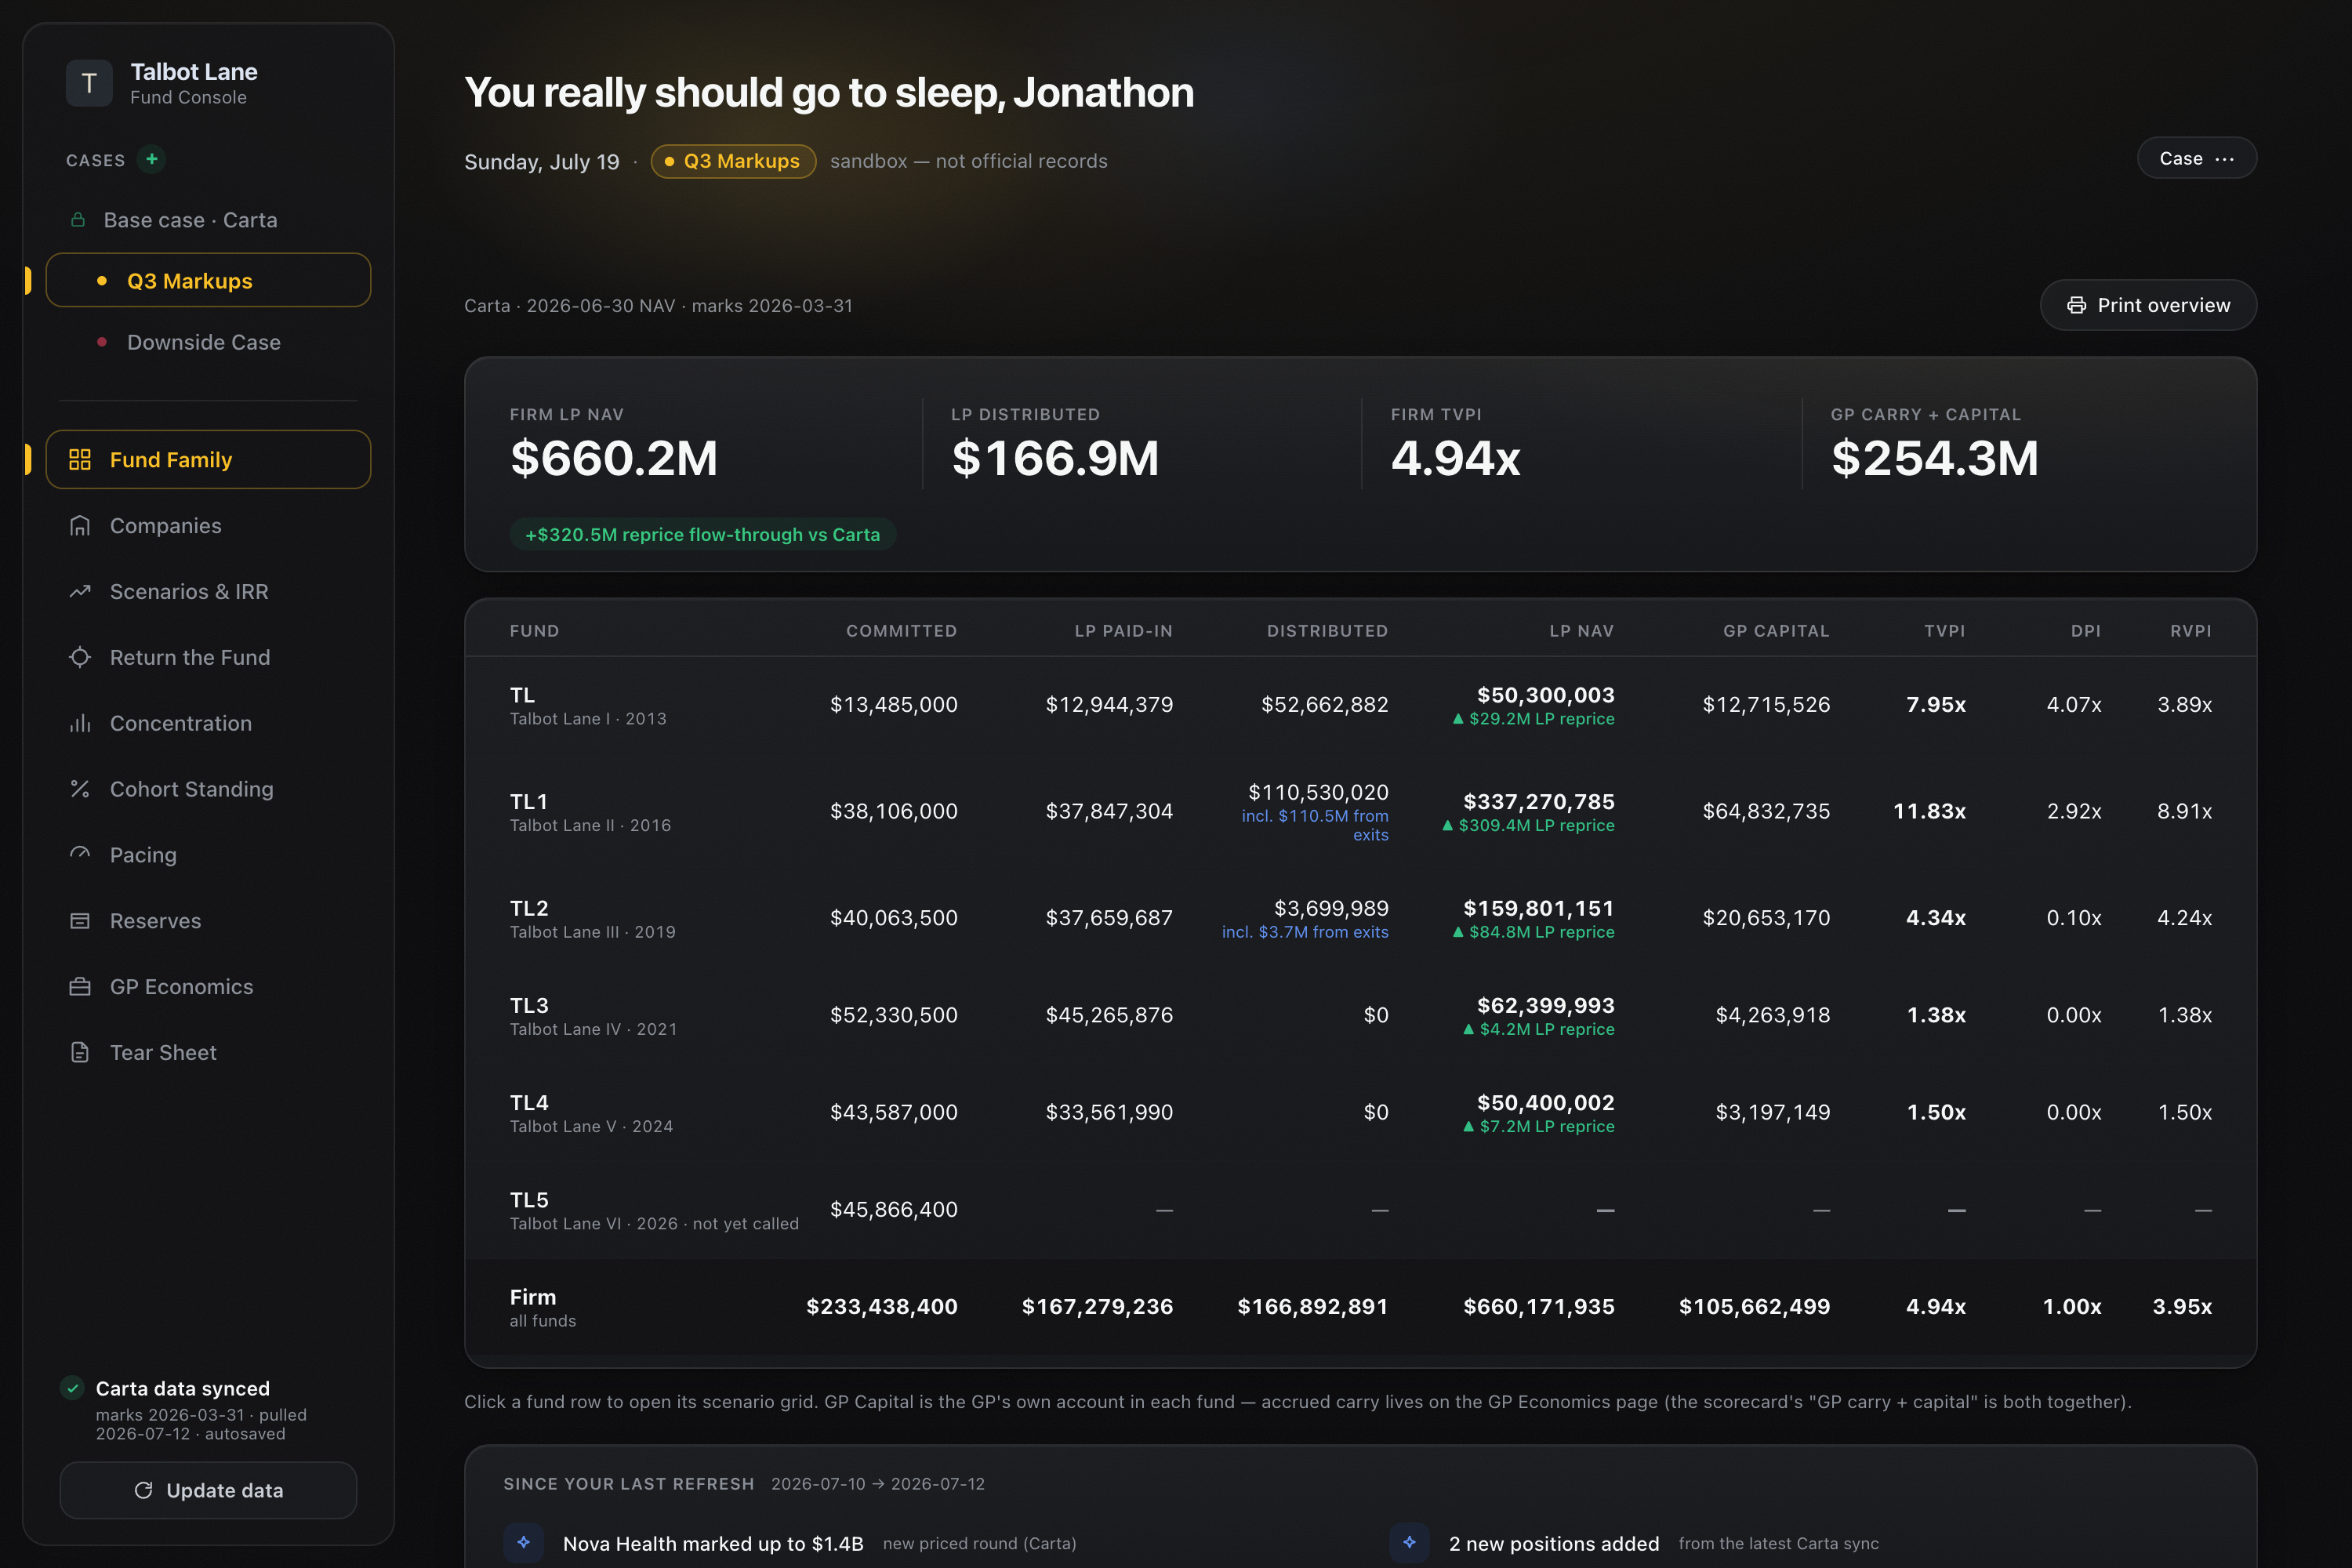2352x1568 pixels.
Task: Click the Firm all funds total row
Action: 1360,1307
